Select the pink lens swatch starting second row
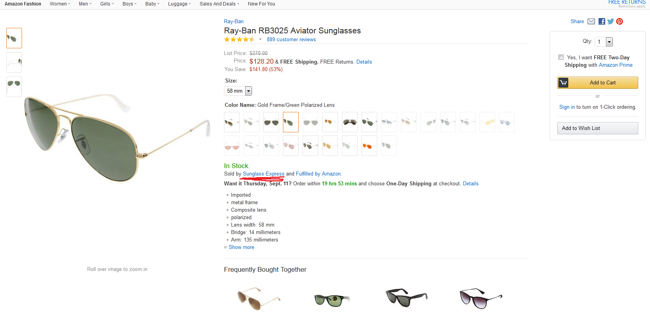 (x=232, y=146)
